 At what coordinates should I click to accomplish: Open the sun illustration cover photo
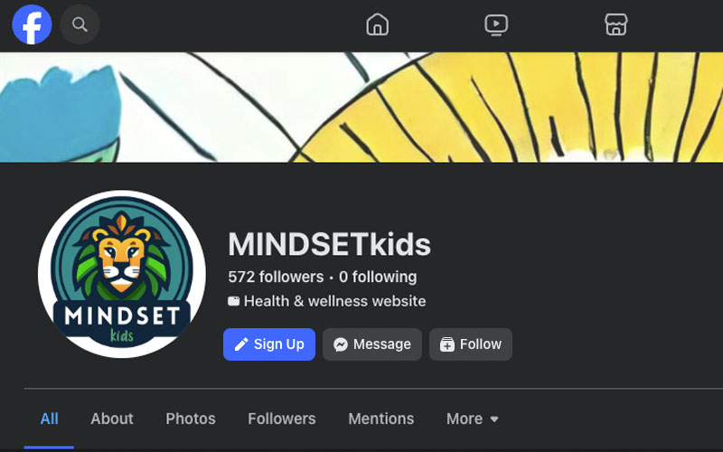pyautogui.click(x=361, y=107)
